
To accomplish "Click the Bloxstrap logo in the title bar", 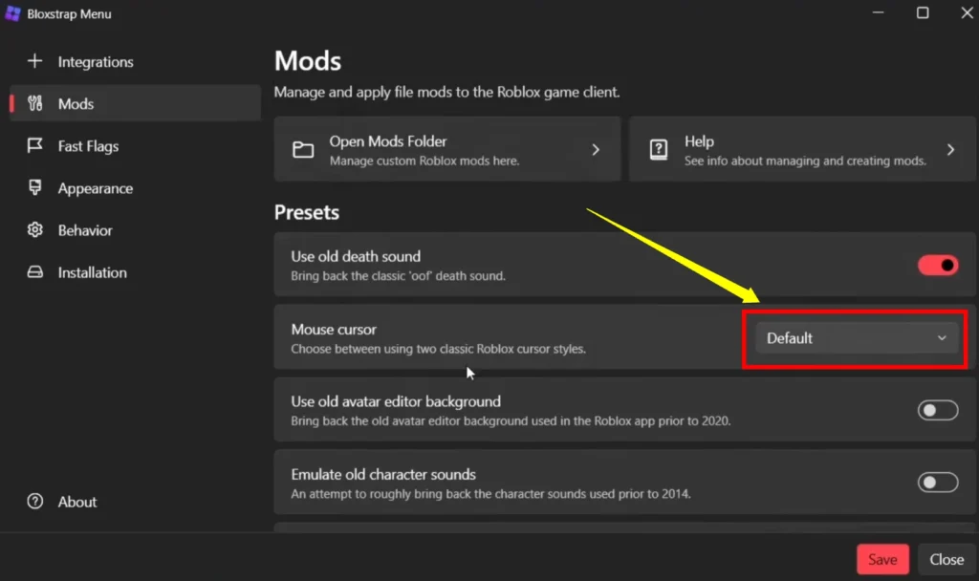I will [x=12, y=13].
